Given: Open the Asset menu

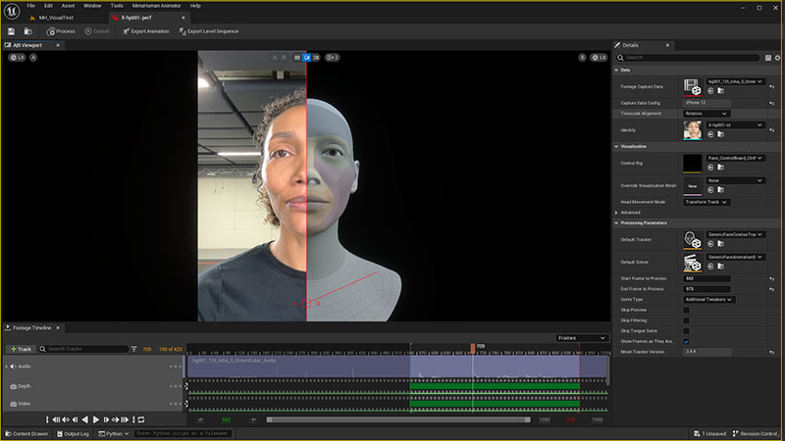Looking at the screenshot, I should pos(68,6).
